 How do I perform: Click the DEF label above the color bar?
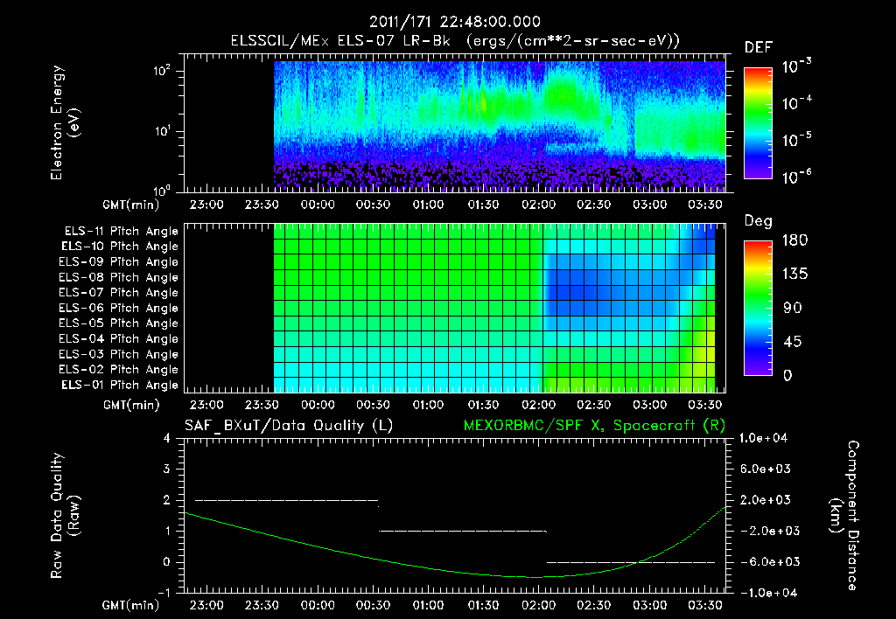[x=759, y=48]
